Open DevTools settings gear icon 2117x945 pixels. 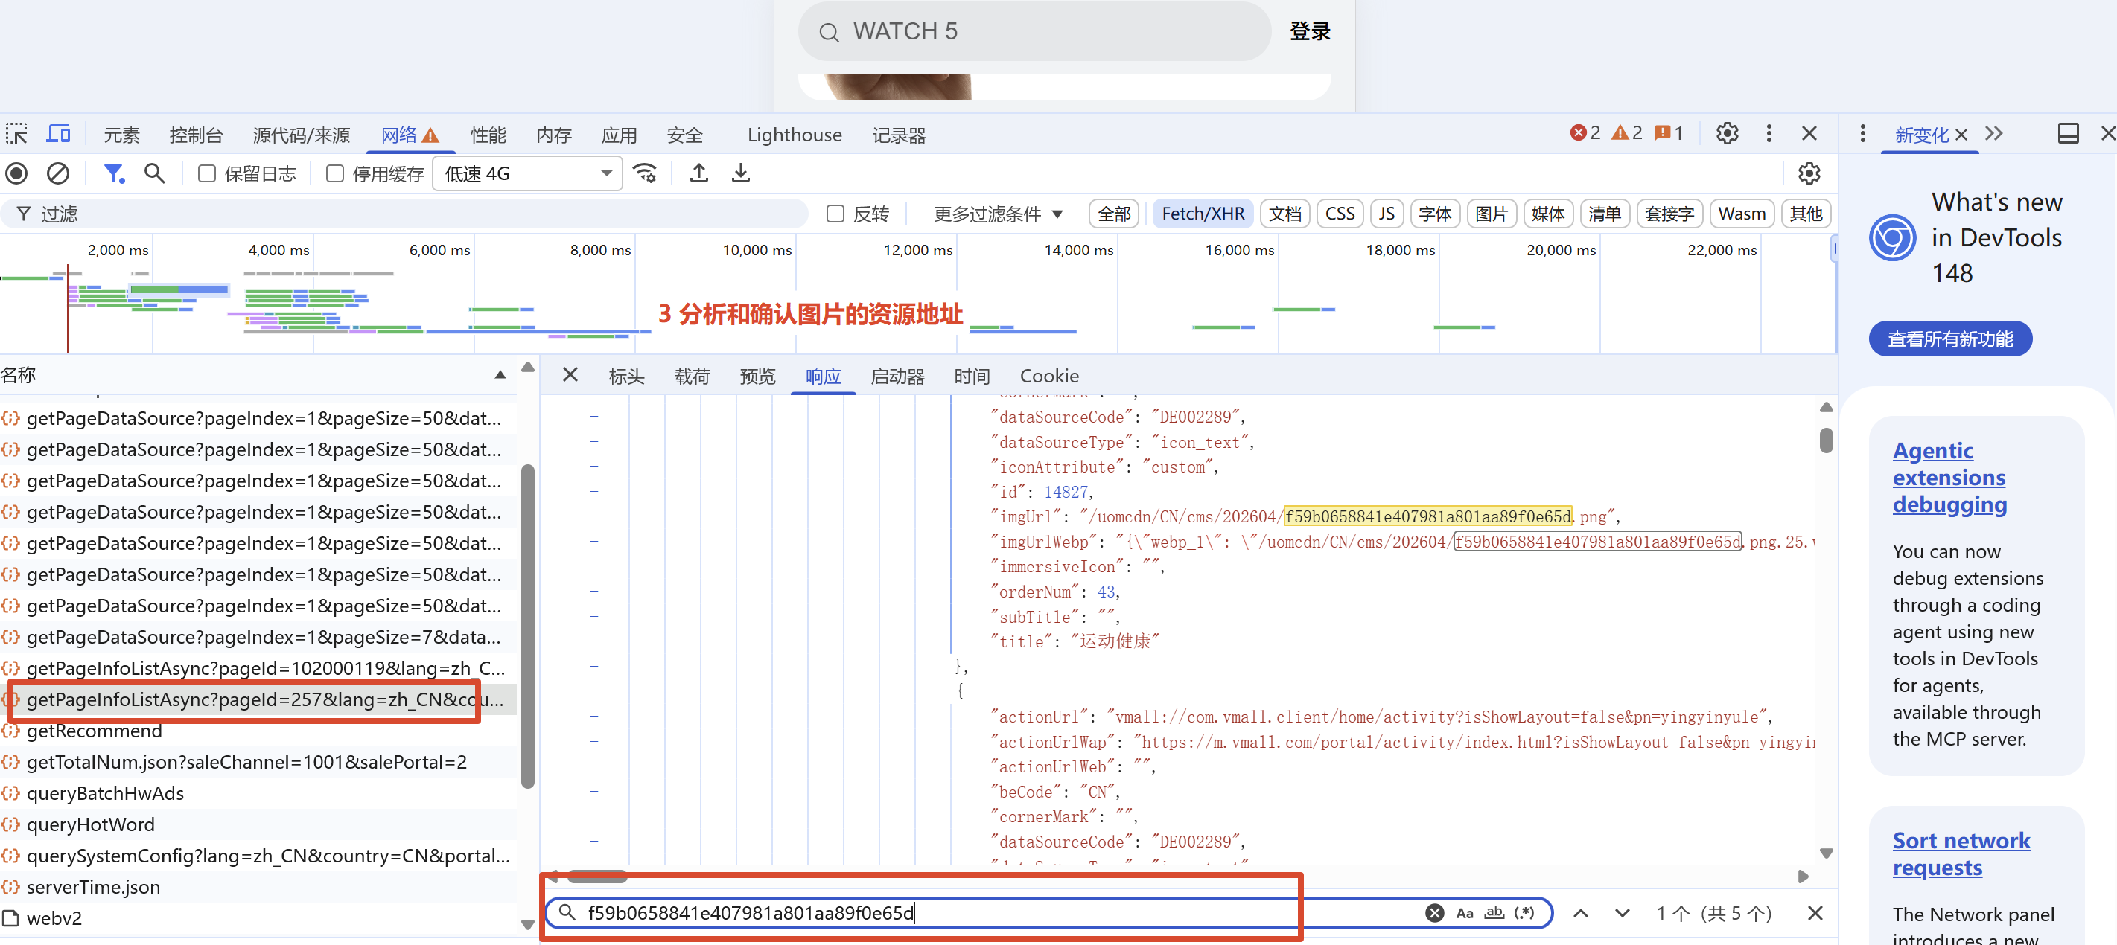pyautogui.click(x=1727, y=133)
